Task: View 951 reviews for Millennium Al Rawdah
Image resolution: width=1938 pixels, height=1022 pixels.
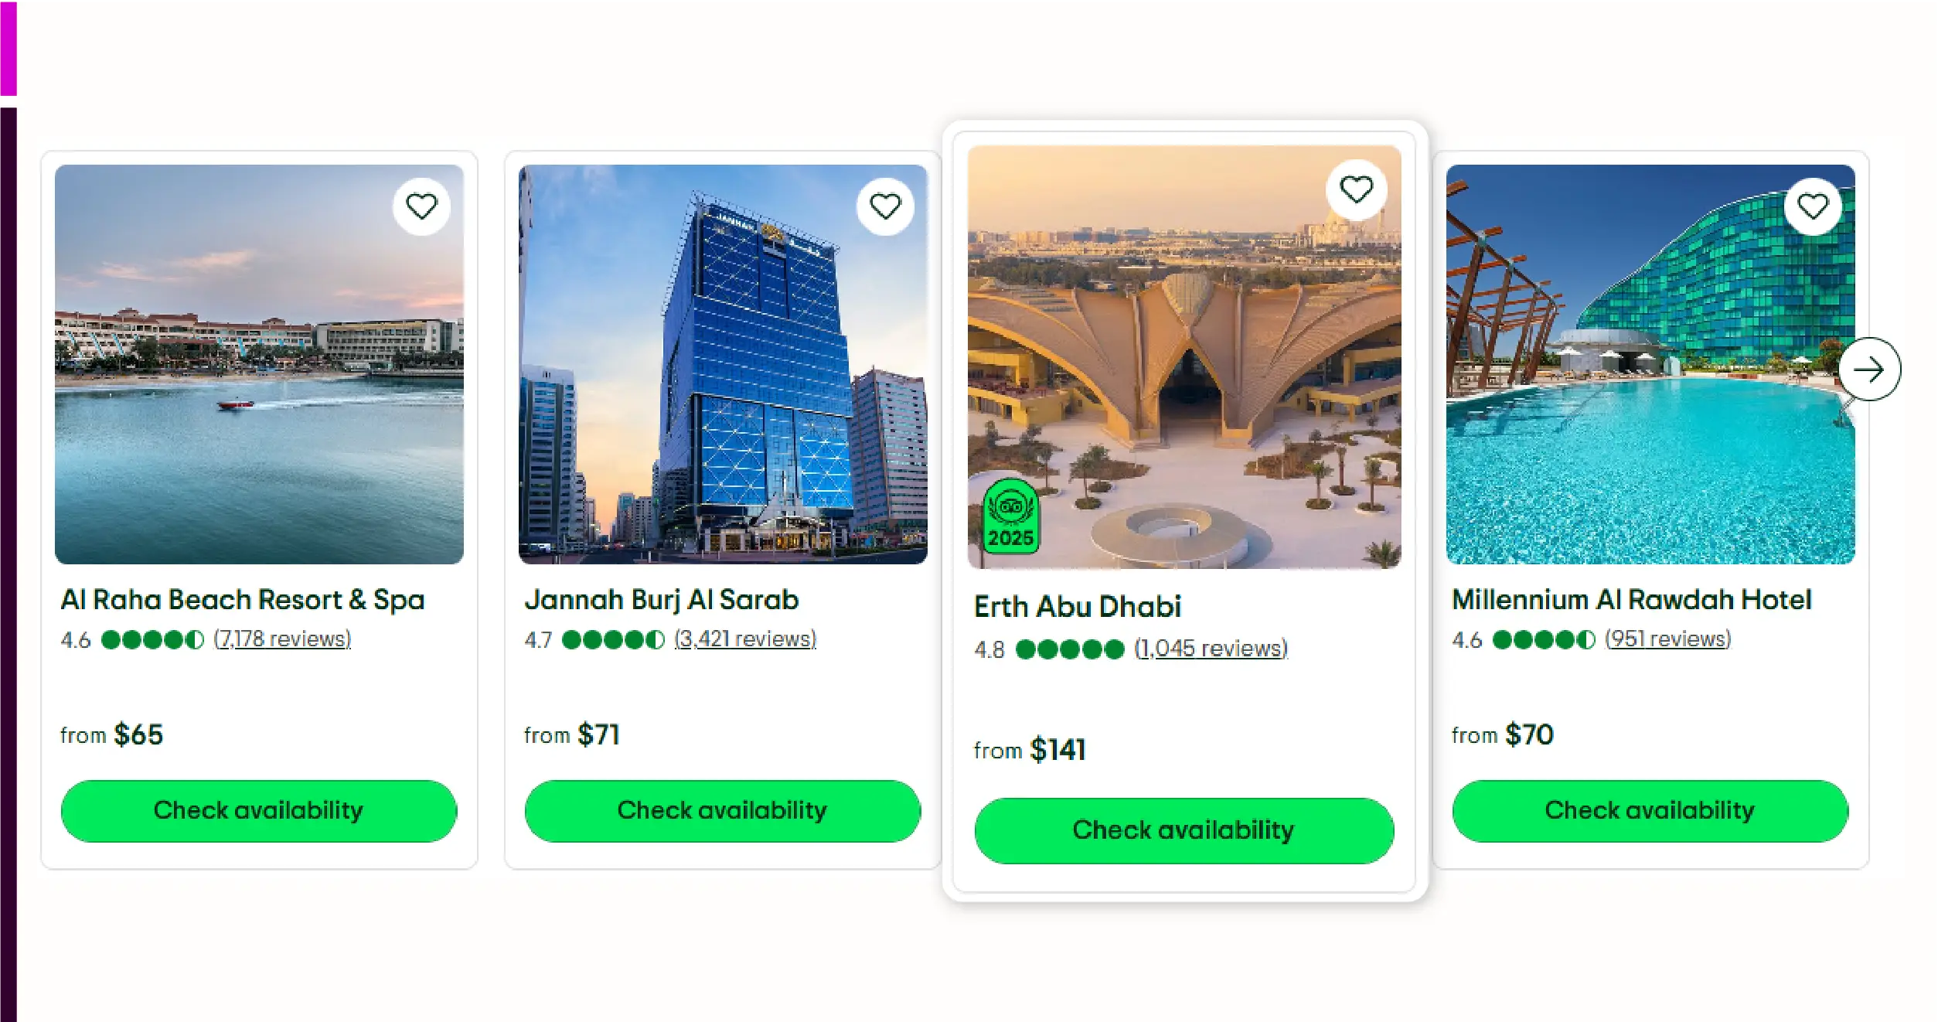Action: [x=1668, y=639]
